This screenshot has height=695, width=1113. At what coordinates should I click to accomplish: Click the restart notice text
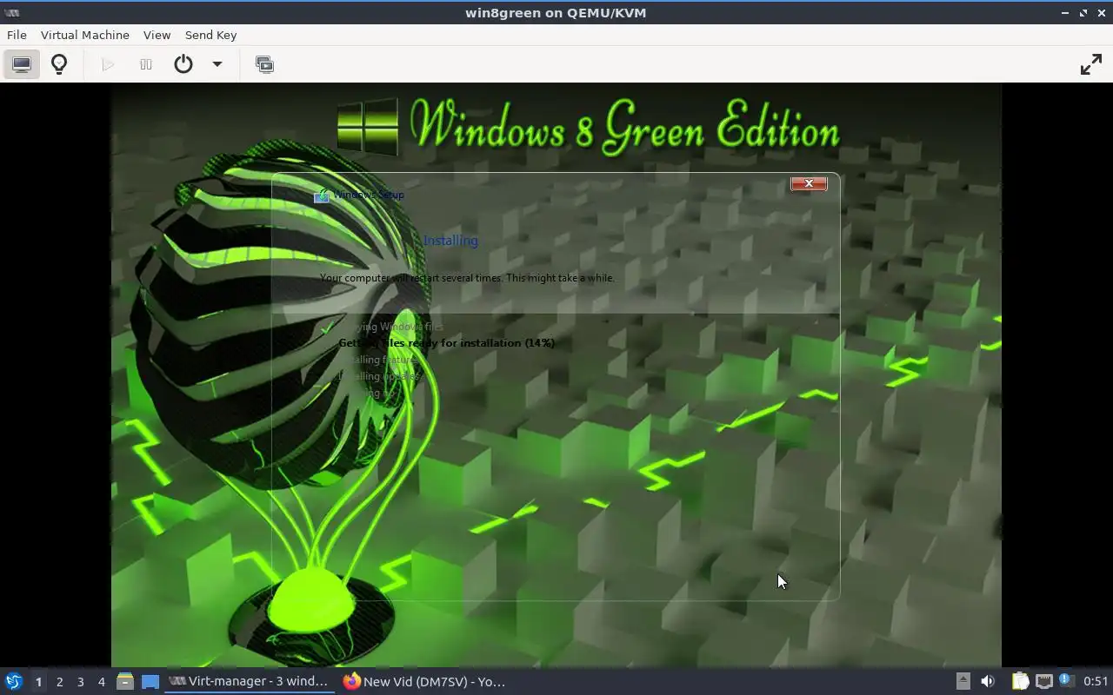coord(467,278)
